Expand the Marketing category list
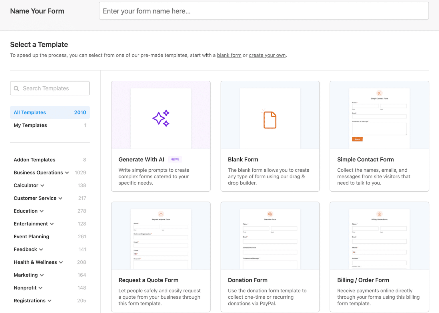Viewport: 439px width, 313px height. click(x=41, y=275)
